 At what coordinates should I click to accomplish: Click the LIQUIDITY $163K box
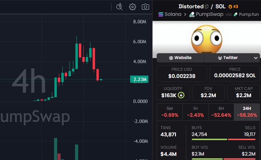click(173, 93)
